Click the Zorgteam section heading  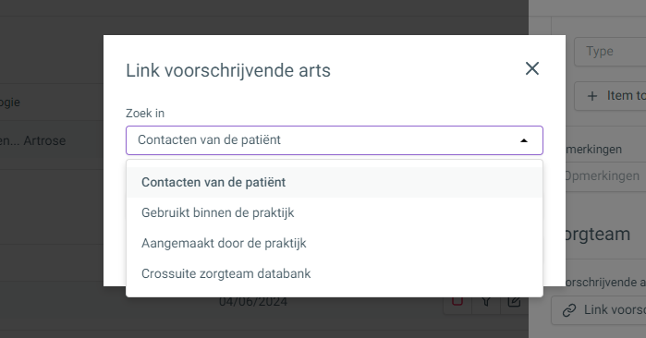[597, 235]
